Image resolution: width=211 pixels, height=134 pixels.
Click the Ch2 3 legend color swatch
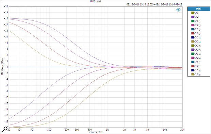(192, 33)
